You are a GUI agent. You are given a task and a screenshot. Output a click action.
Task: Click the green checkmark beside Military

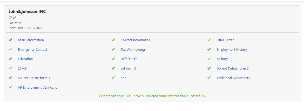(209, 59)
